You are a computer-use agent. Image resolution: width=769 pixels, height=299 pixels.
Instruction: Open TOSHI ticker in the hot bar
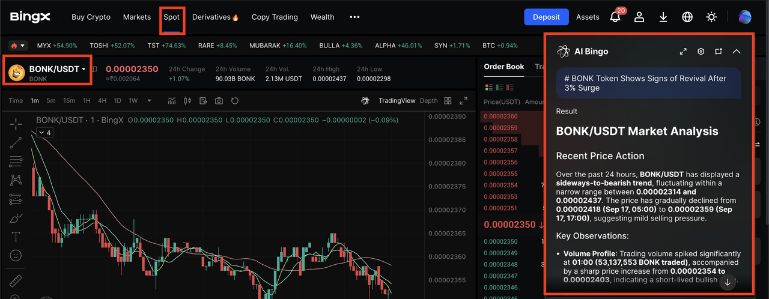tap(112, 46)
